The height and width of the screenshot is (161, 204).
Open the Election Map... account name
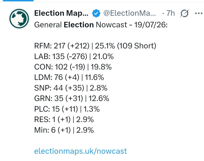coord(61,13)
